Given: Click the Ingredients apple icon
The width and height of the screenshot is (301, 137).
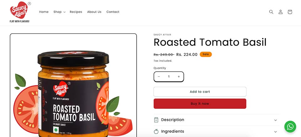Looking at the screenshot, I should pos(156,131).
